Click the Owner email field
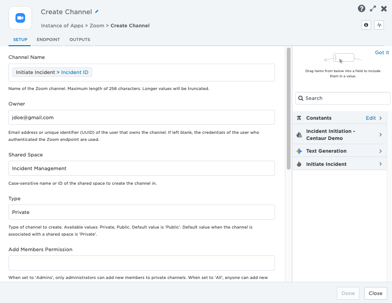 [142, 117]
